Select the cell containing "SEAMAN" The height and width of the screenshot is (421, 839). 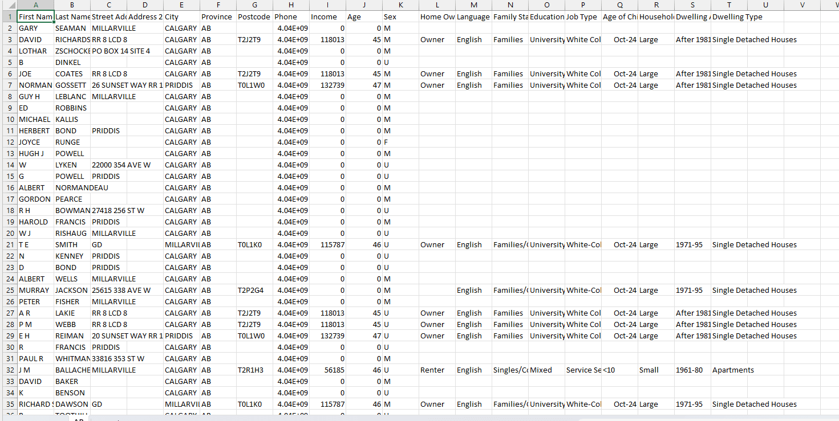pyautogui.click(x=72, y=28)
